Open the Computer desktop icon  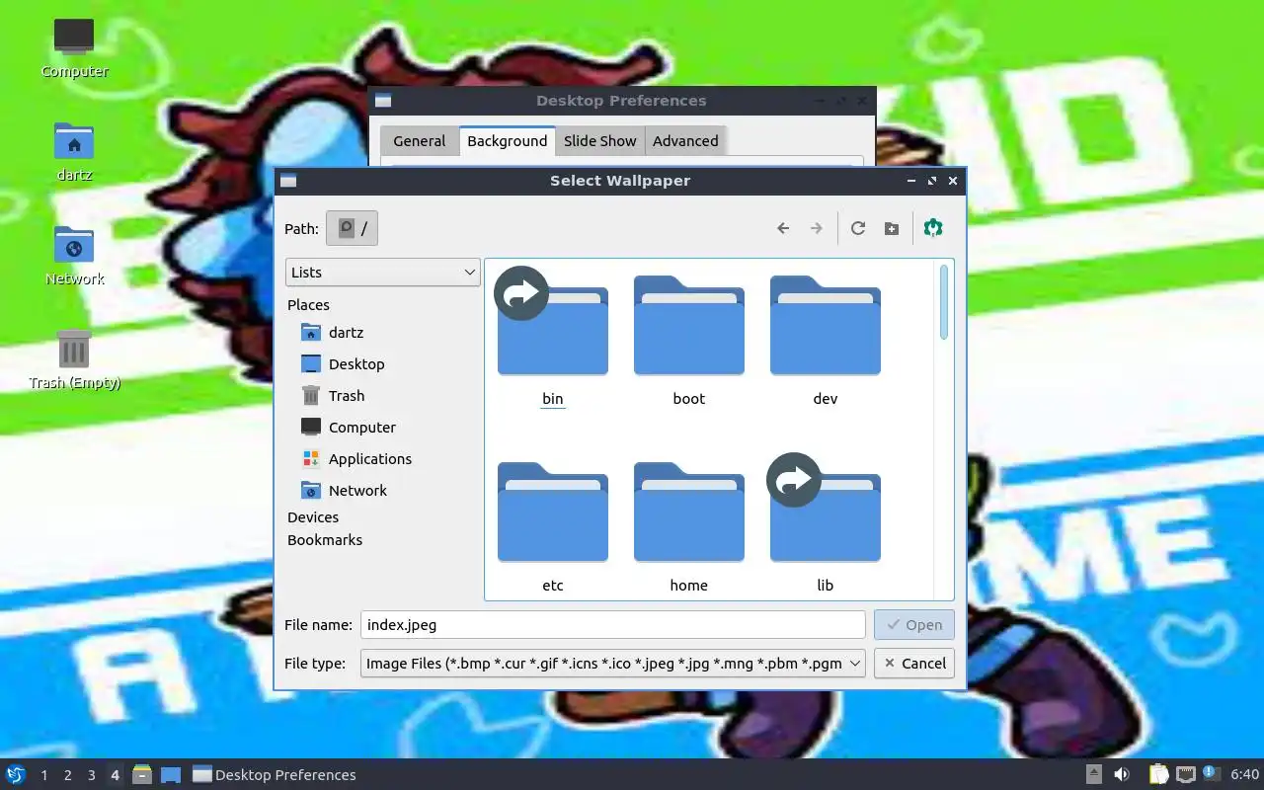click(x=74, y=47)
